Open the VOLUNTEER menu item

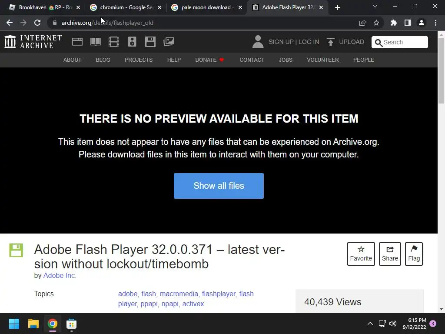(x=323, y=60)
